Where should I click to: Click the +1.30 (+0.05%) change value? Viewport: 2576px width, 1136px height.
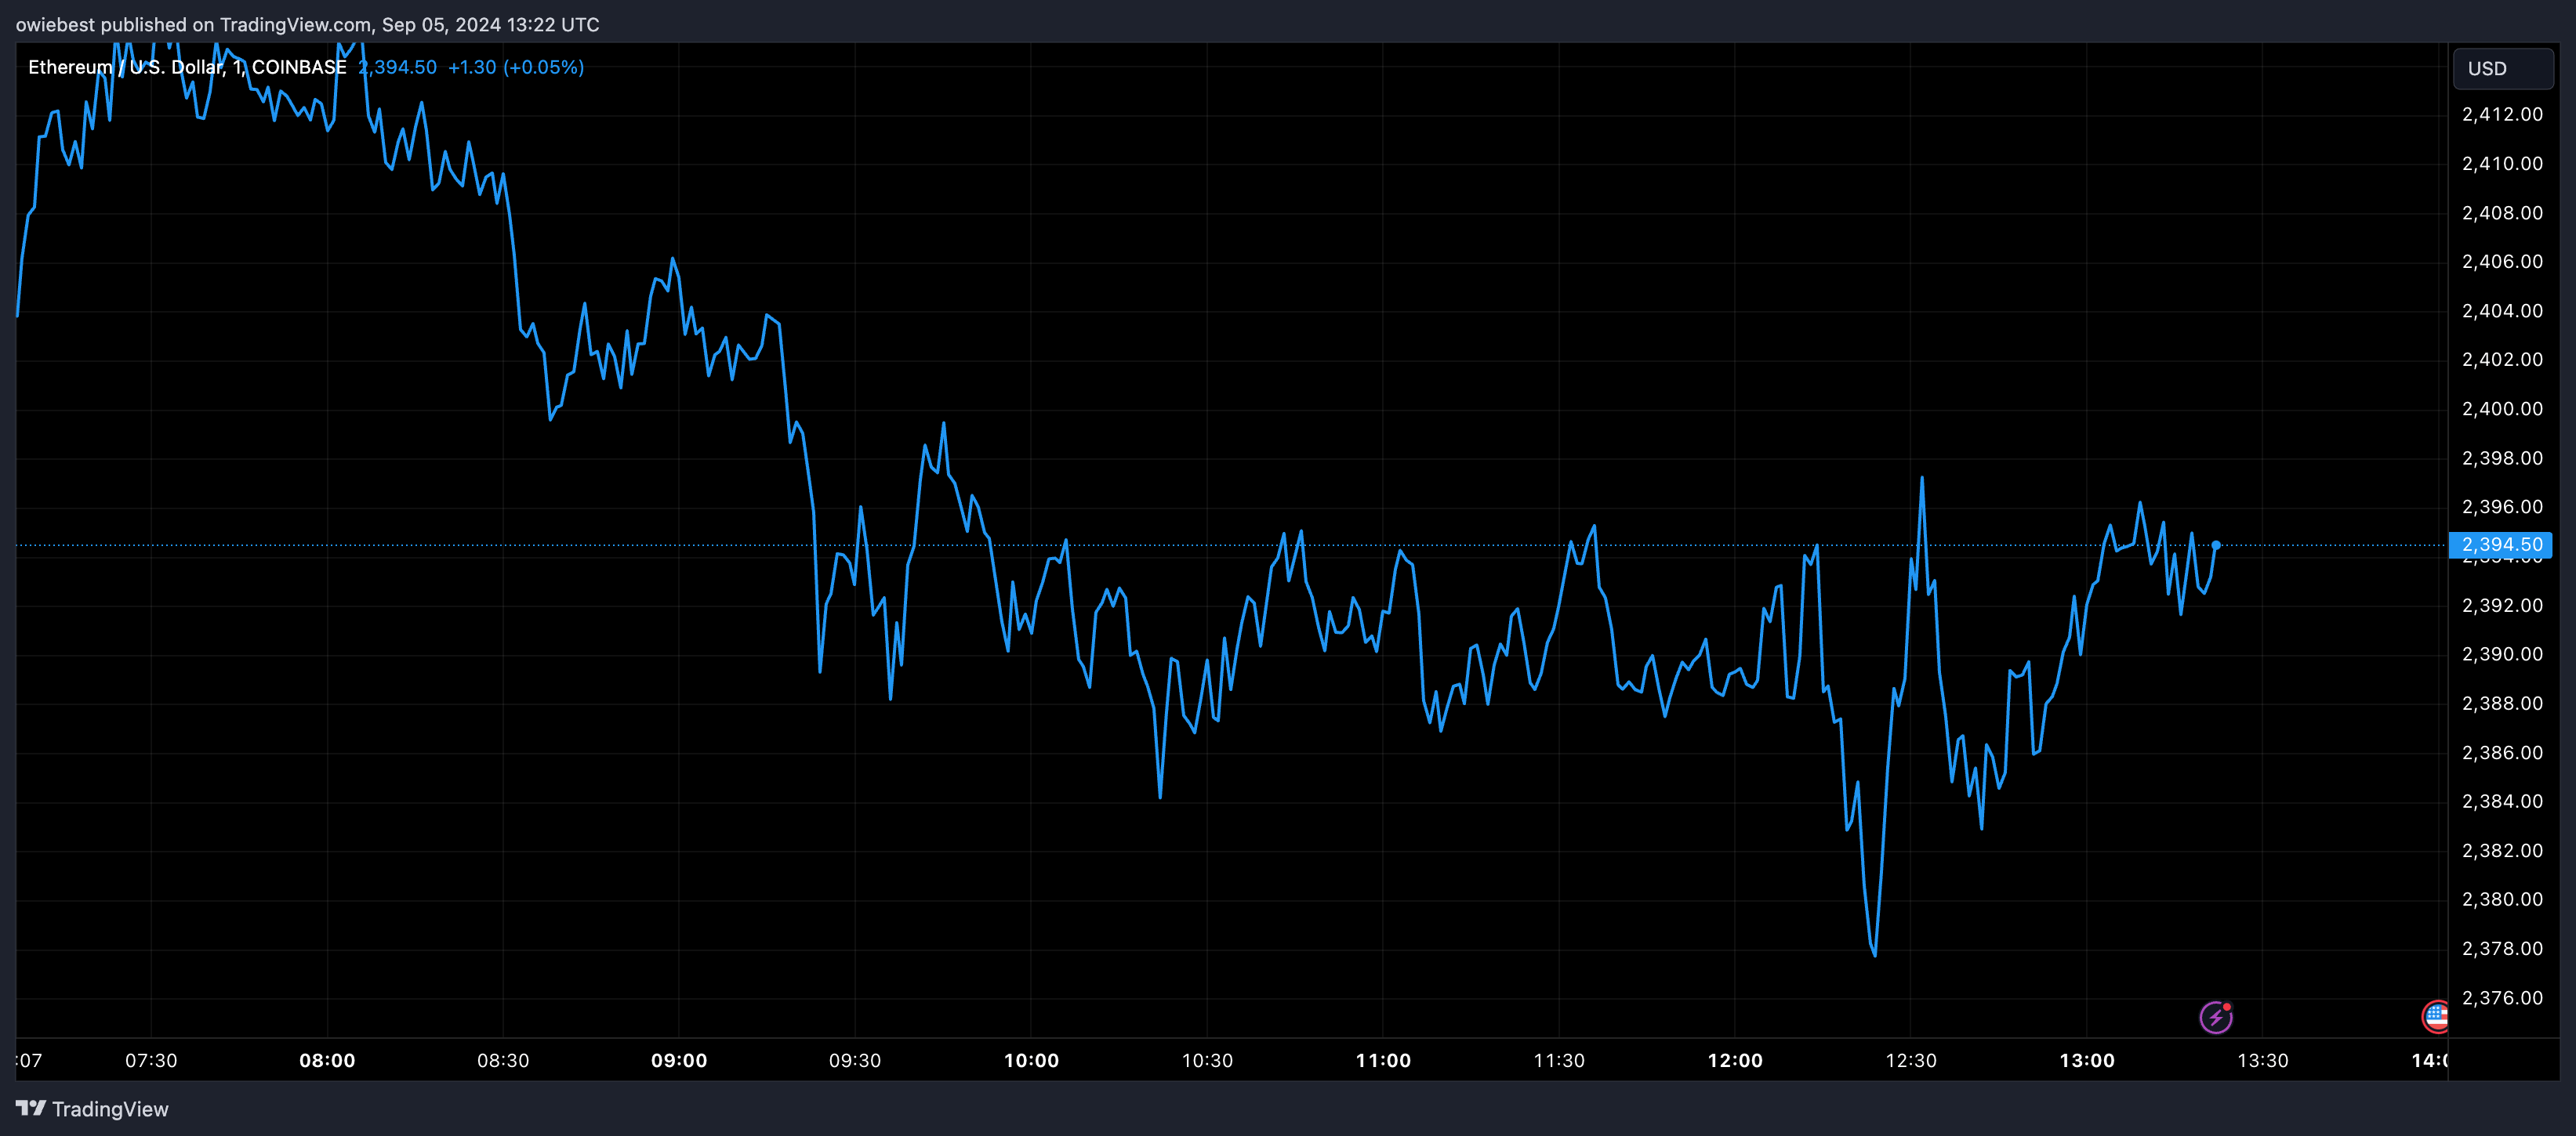(x=516, y=67)
